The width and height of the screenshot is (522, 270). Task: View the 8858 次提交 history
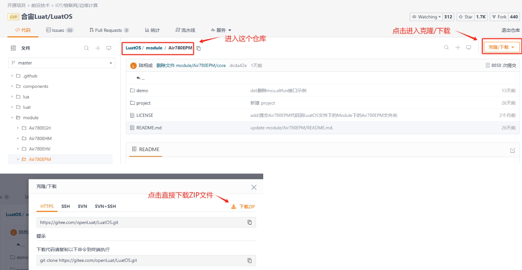(501, 65)
